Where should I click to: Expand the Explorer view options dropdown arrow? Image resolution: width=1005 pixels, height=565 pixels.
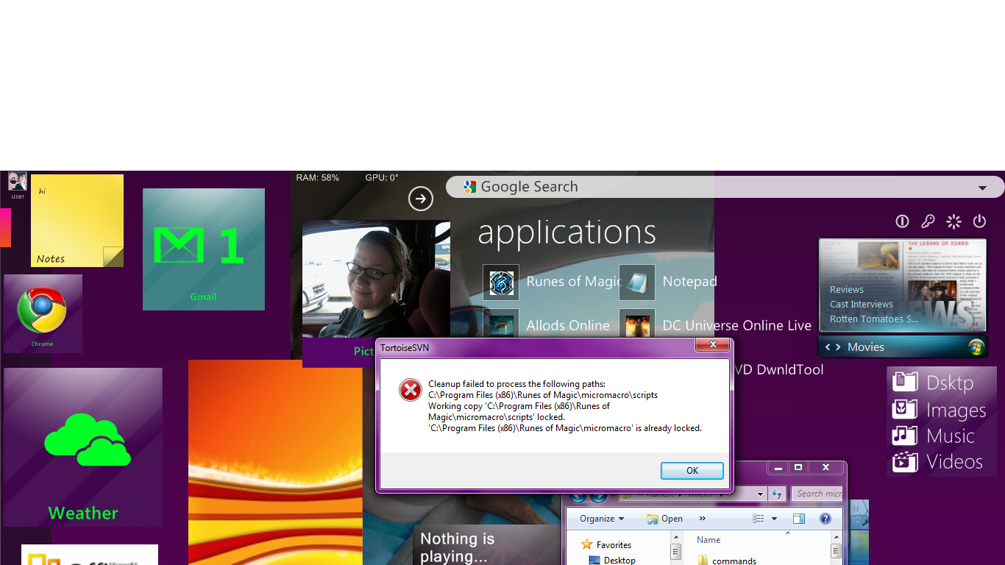(774, 519)
